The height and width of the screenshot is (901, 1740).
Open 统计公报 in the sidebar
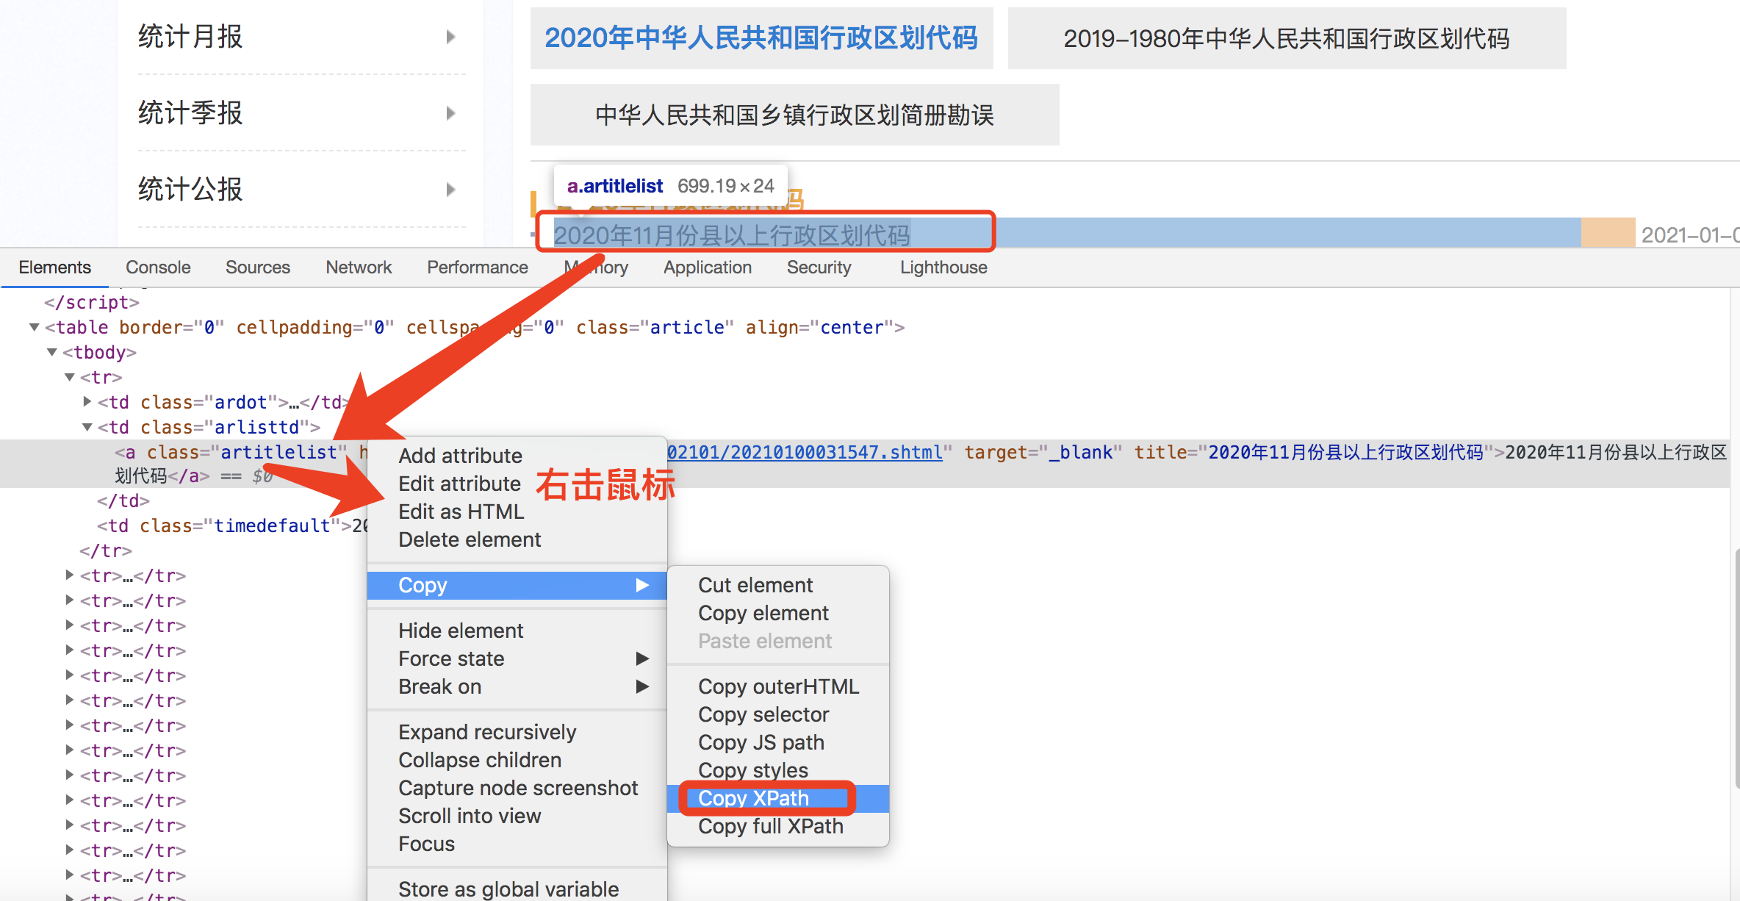click(190, 190)
